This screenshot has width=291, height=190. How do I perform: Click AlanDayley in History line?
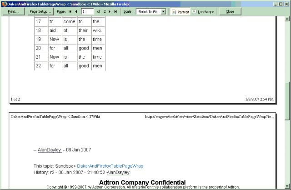tap(118, 173)
